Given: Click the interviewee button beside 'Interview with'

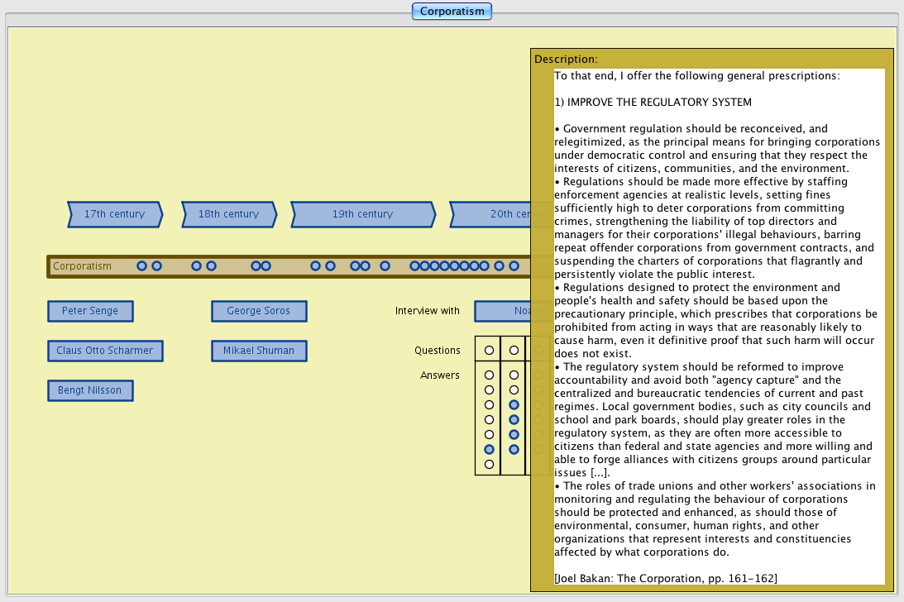Looking at the screenshot, I should click(x=502, y=311).
